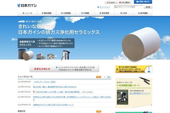
Task: Open the 企業情報 menu
Action: tap(66, 13)
